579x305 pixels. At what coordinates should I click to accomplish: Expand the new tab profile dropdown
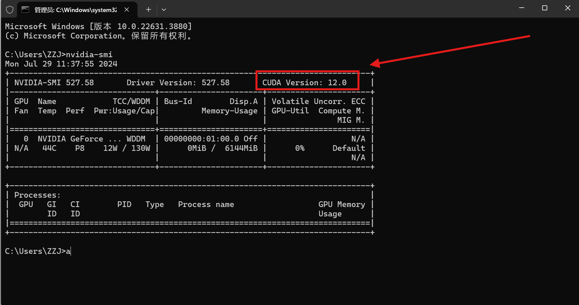coord(164,10)
